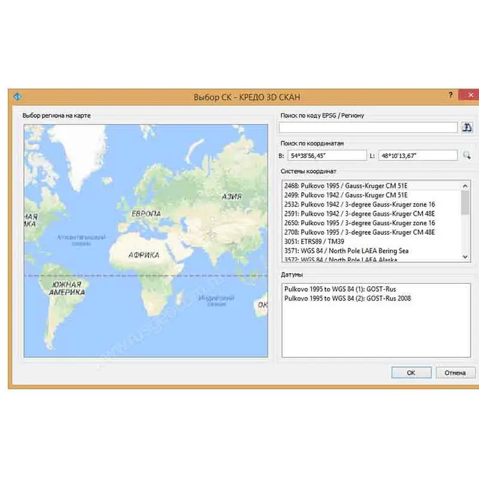The height and width of the screenshot is (479, 479).
Task: Choose 3571: WGS 84 North Pole LAEA Bering Sea
Action: 354,251
